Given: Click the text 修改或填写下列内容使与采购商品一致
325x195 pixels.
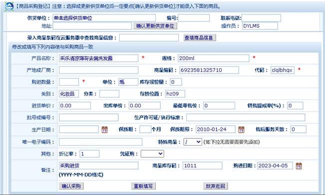Looking at the screenshot, I should (52, 47).
